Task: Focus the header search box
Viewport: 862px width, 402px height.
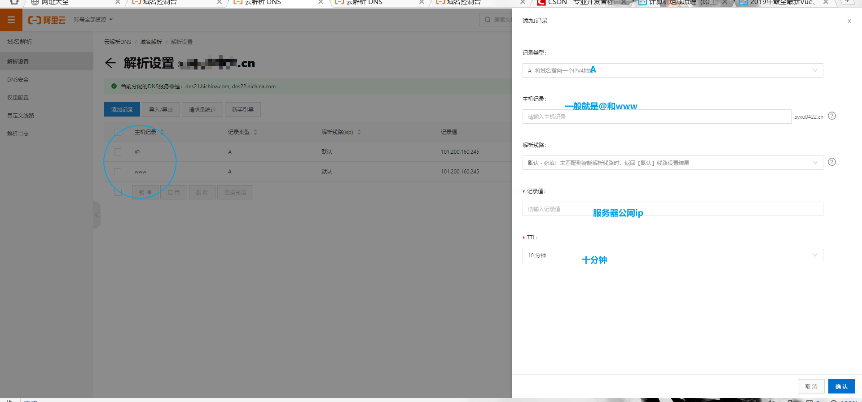Action: [496, 20]
